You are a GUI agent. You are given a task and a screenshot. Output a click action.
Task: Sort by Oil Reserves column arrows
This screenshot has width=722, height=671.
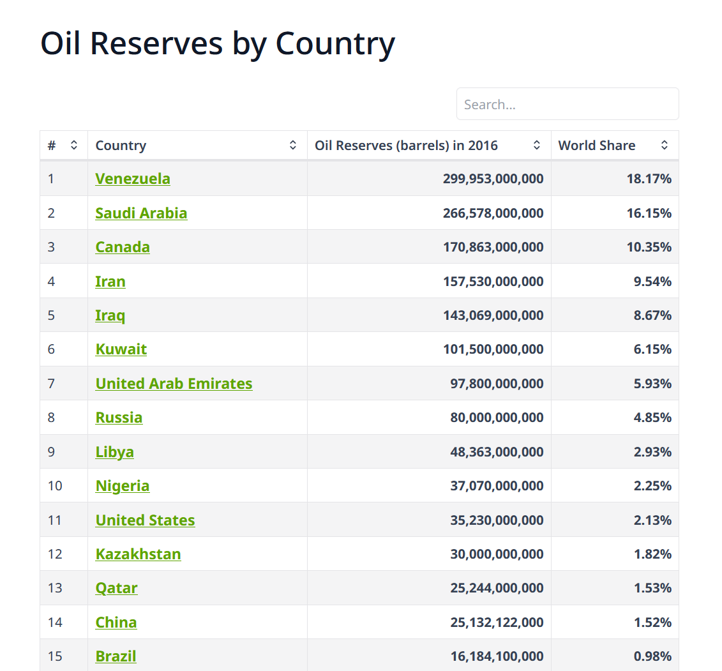(537, 145)
